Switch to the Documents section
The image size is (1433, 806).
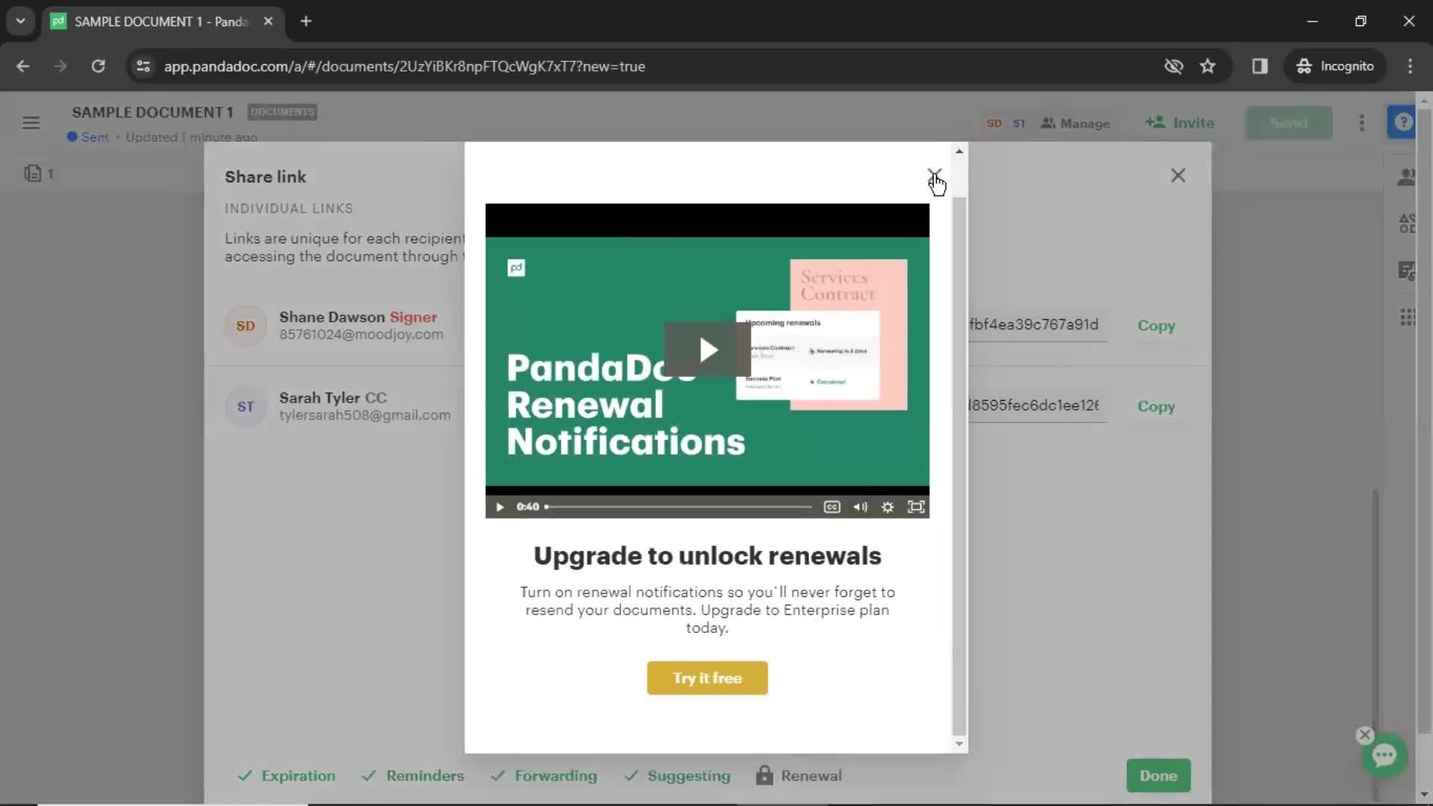[282, 111]
